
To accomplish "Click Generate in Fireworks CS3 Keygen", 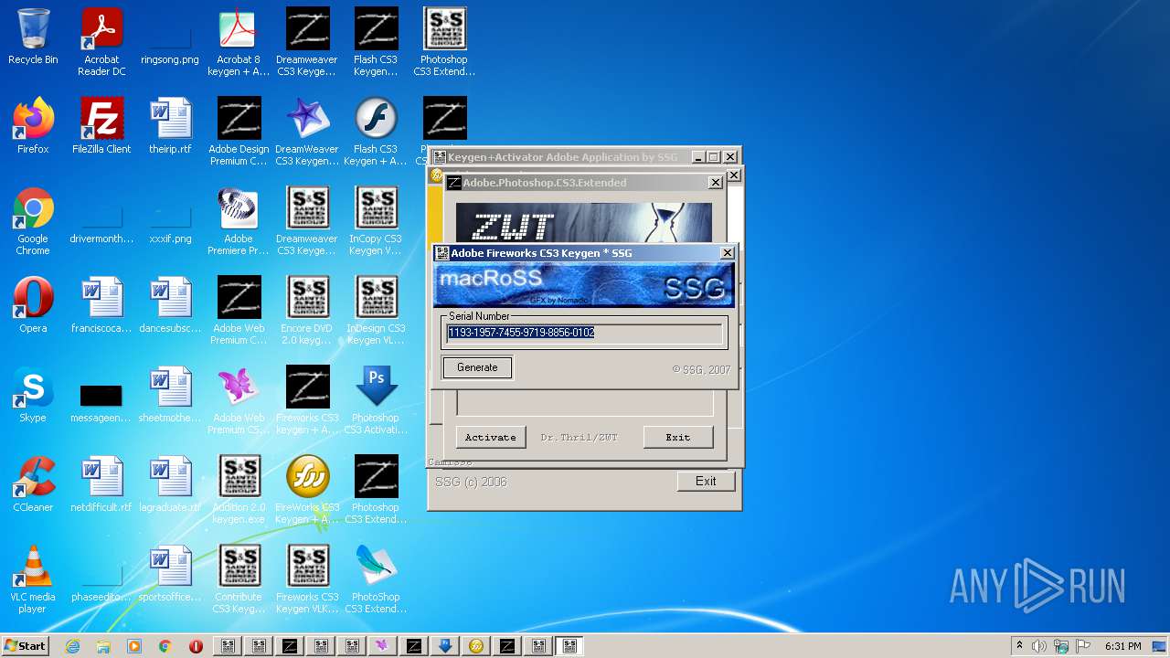I will [x=477, y=367].
